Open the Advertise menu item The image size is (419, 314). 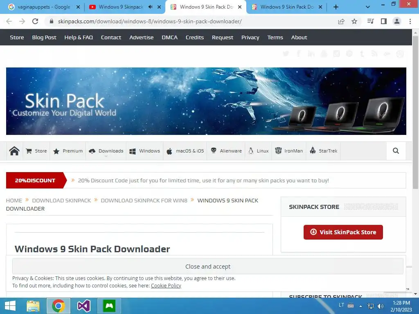coord(141,37)
